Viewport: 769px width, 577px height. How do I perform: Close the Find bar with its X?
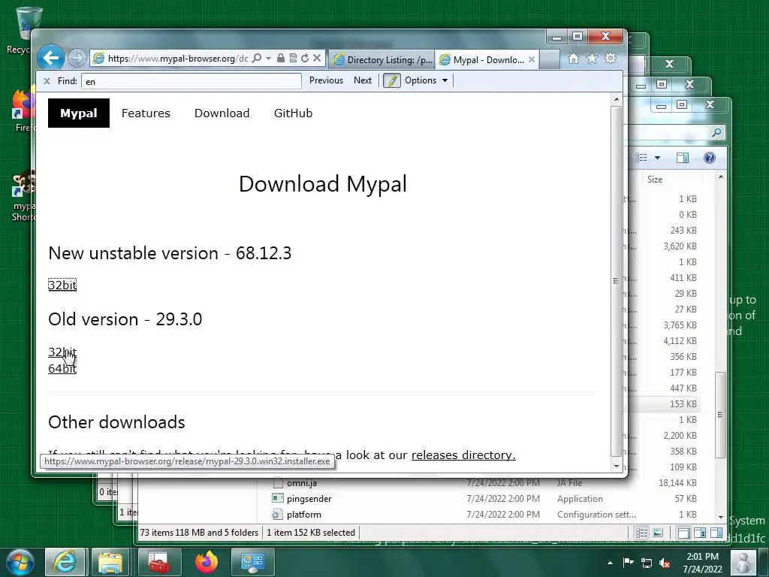pos(47,81)
